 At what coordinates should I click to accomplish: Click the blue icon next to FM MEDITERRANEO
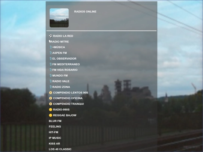tap(50, 64)
